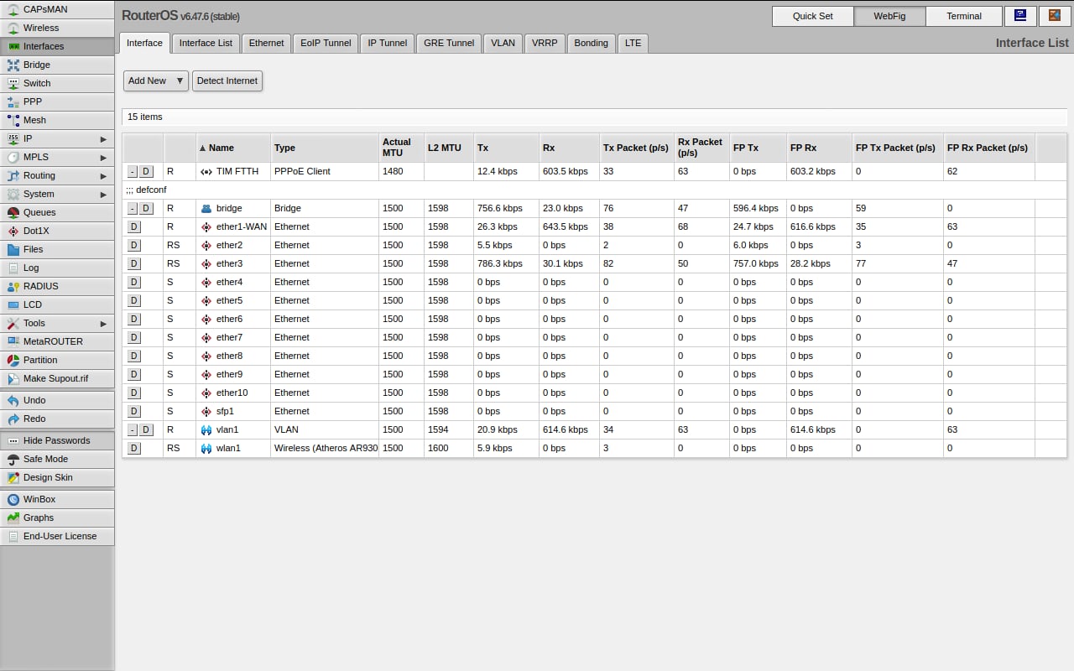Click the Detect Internet button

click(227, 81)
